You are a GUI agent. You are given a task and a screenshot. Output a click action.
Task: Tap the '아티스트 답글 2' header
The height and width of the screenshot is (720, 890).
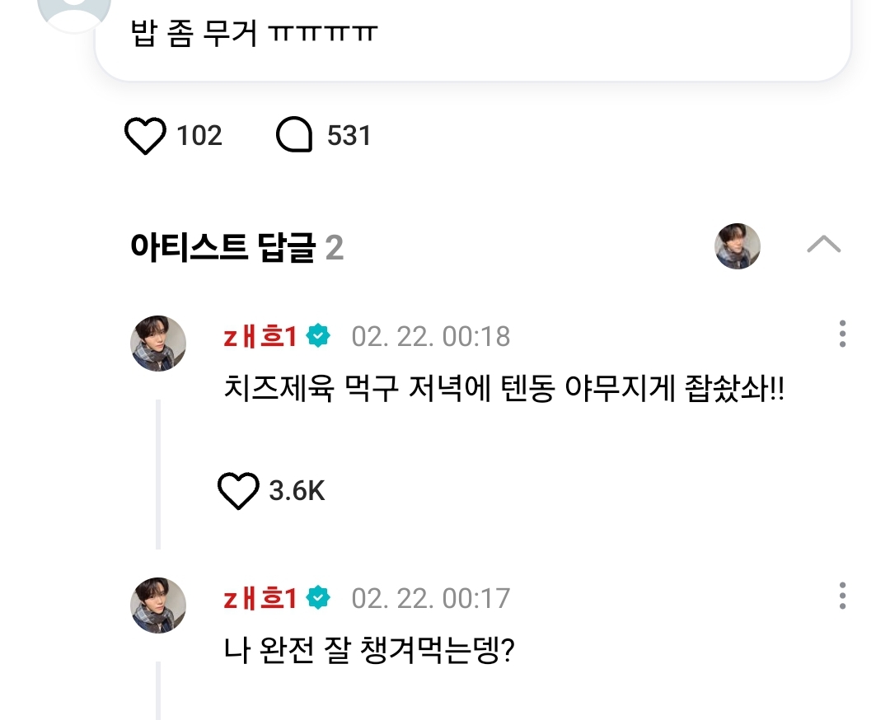237,248
